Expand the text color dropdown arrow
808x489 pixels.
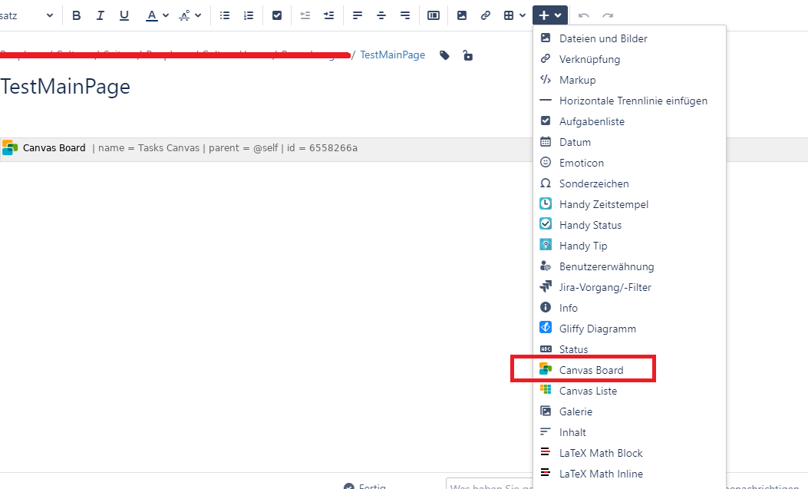pyautogui.click(x=166, y=15)
